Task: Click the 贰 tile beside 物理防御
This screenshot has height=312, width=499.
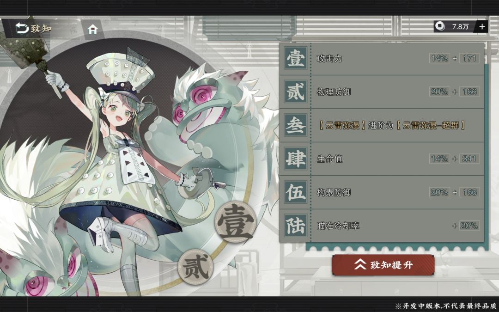Action: point(296,92)
